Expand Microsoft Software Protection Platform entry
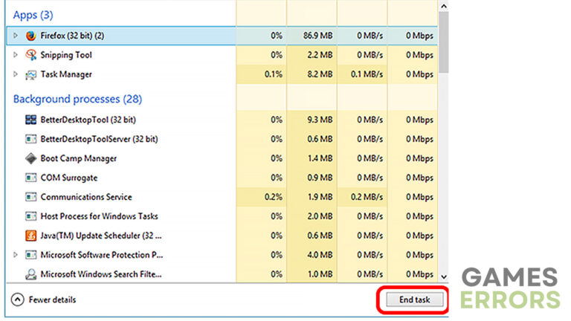The width and height of the screenshot is (571, 321). point(16,255)
